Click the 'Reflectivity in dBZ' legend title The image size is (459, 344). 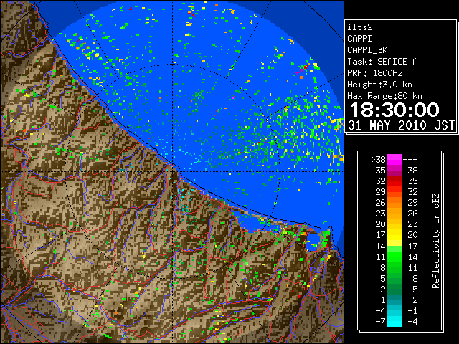[x=435, y=241]
